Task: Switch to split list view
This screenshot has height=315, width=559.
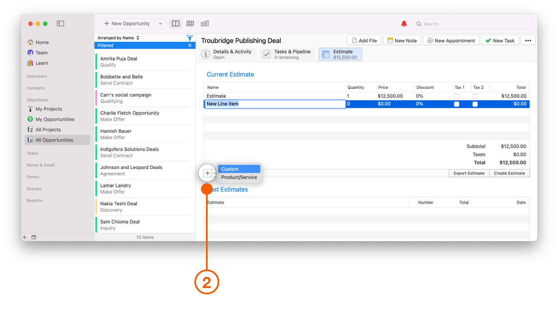Action: 176,24
